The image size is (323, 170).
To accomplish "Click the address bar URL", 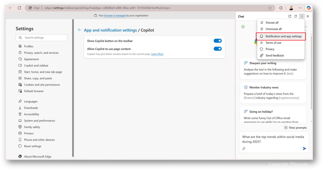I will pos(107,8).
